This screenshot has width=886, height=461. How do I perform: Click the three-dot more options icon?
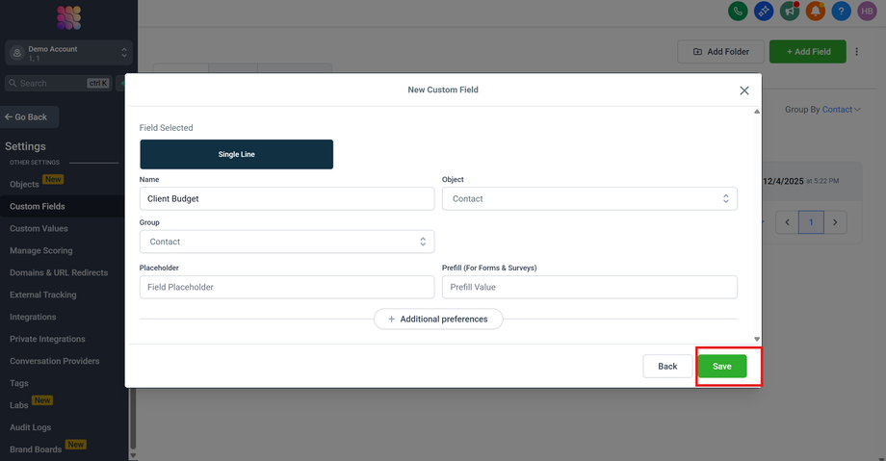pos(856,52)
